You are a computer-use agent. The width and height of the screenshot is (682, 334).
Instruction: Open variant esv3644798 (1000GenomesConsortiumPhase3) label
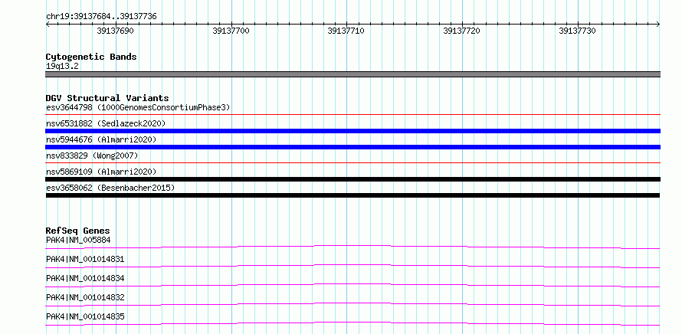[x=138, y=107]
